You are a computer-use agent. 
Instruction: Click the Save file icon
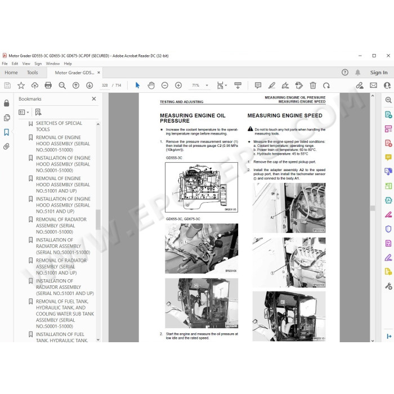7,86
